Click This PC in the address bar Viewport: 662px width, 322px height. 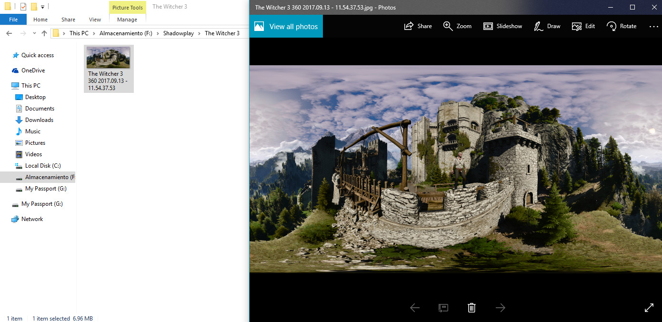click(79, 33)
